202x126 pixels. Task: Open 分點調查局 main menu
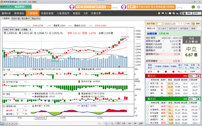(x=63, y=13)
